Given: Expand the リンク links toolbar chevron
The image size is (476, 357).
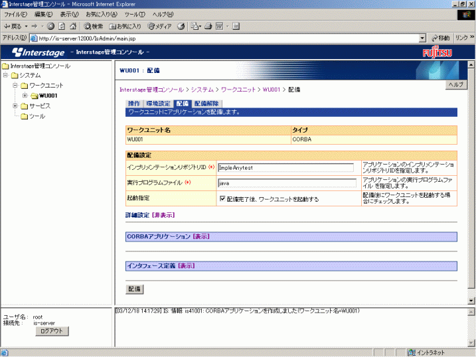Looking at the screenshot, I should [472, 37].
